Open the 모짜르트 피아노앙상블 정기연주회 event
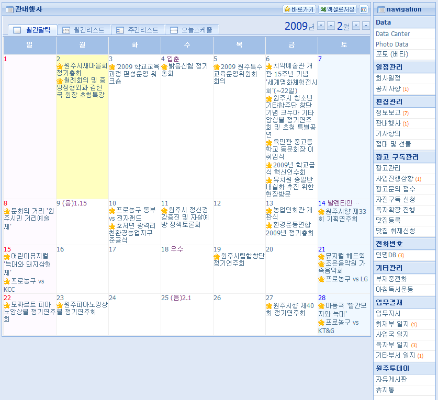This screenshot has width=438, height=400. 30,312
